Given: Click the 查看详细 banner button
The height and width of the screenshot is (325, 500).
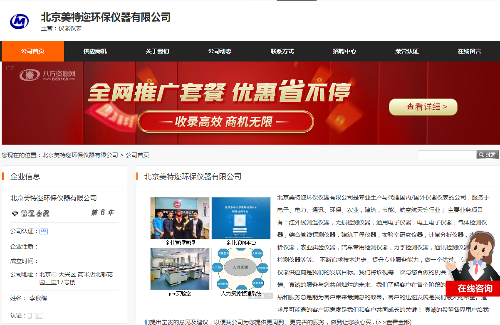Looking at the screenshot, I should click(423, 107).
